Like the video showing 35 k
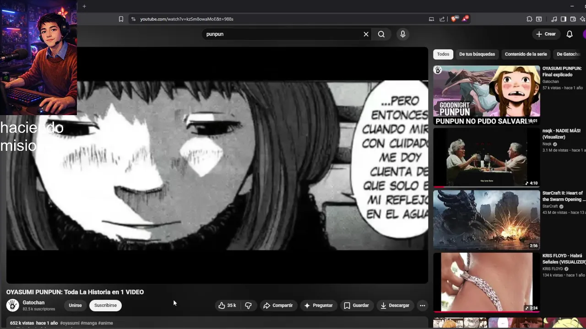The width and height of the screenshot is (586, 329). pyautogui.click(x=228, y=305)
